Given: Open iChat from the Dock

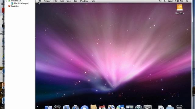Looking at the screenshot, I should (84, 107).
